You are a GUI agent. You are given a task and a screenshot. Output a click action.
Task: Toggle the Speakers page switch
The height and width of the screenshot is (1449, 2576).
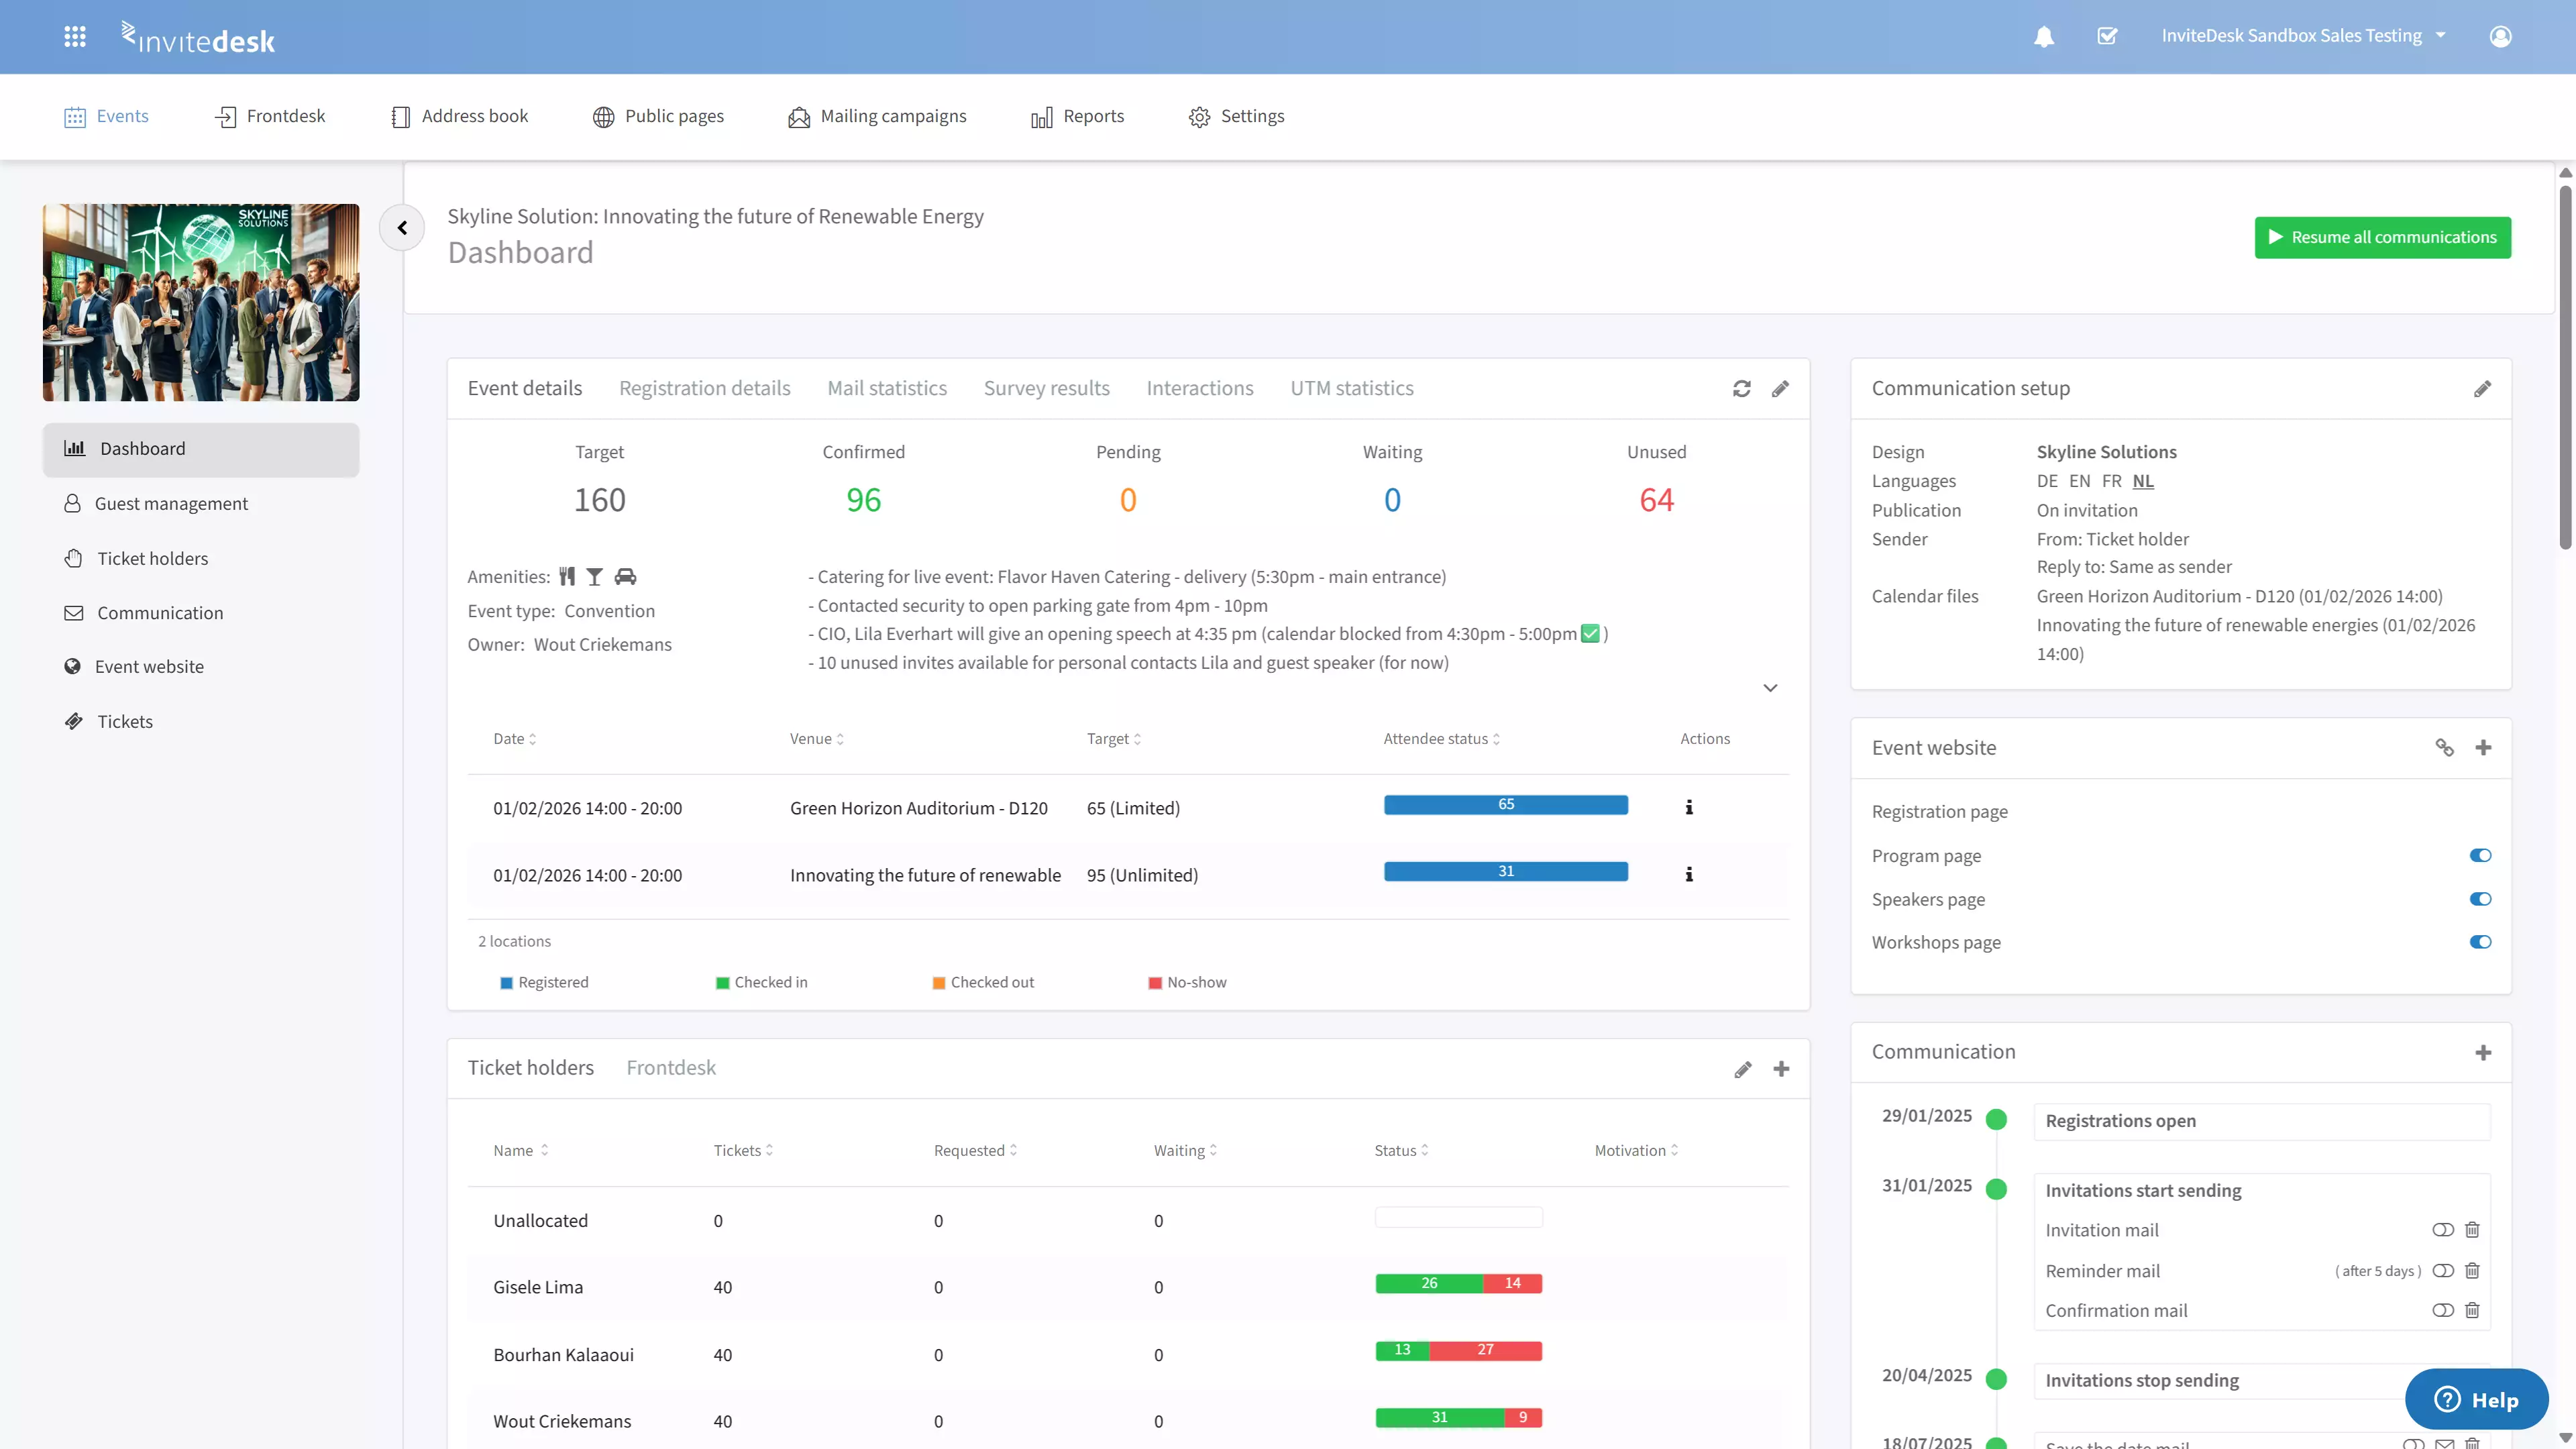[x=2480, y=899]
